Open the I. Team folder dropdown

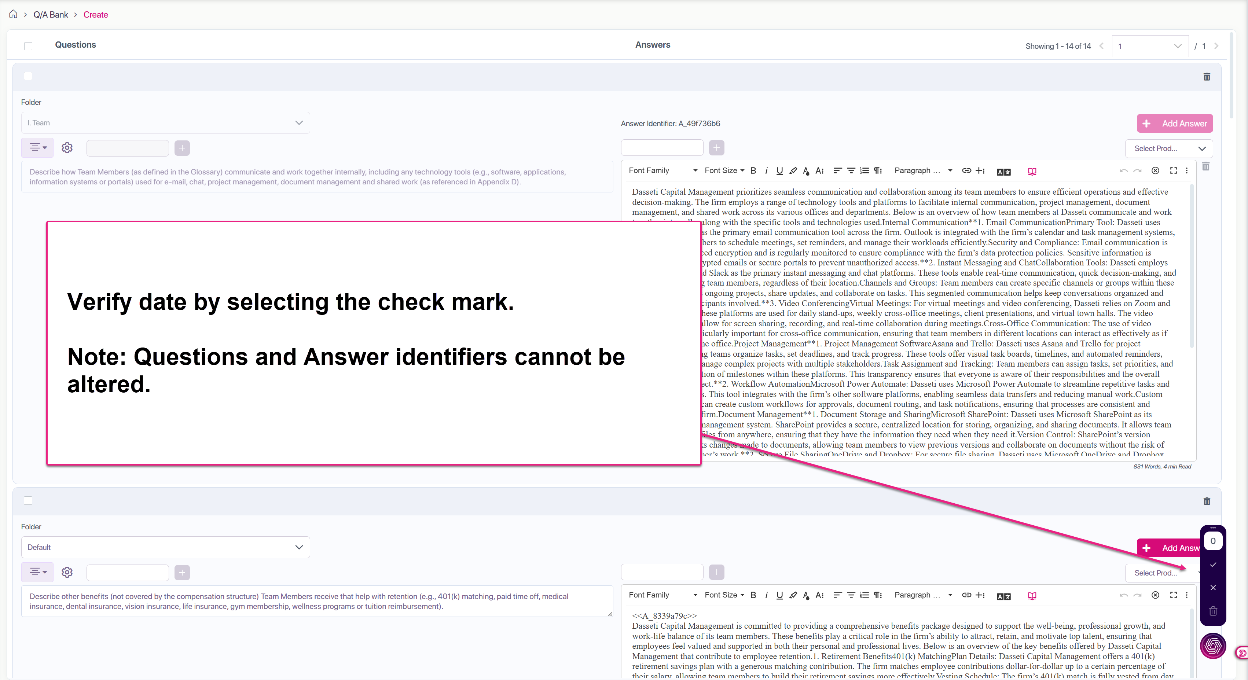(165, 123)
